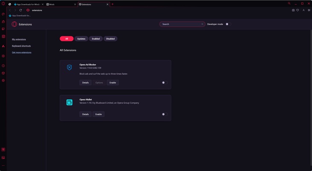The width and height of the screenshot is (312, 171).
Task: Close the App Downloads tab
Action: [43, 4]
